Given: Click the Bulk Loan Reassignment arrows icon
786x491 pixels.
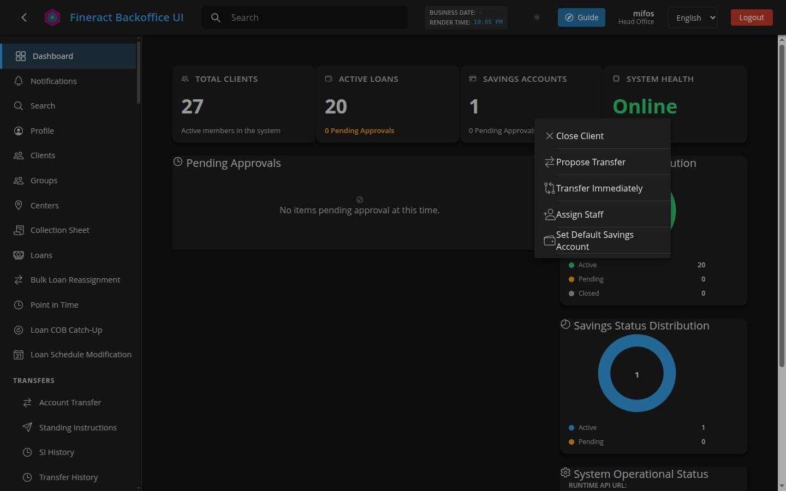Looking at the screenshot, I should [x=19, y=280].
